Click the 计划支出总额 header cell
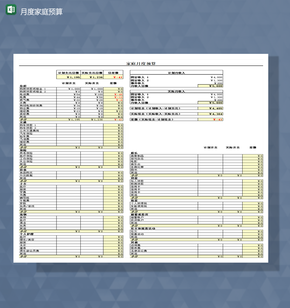The width and height of the screenshot is (290, 308). point(68,72)
